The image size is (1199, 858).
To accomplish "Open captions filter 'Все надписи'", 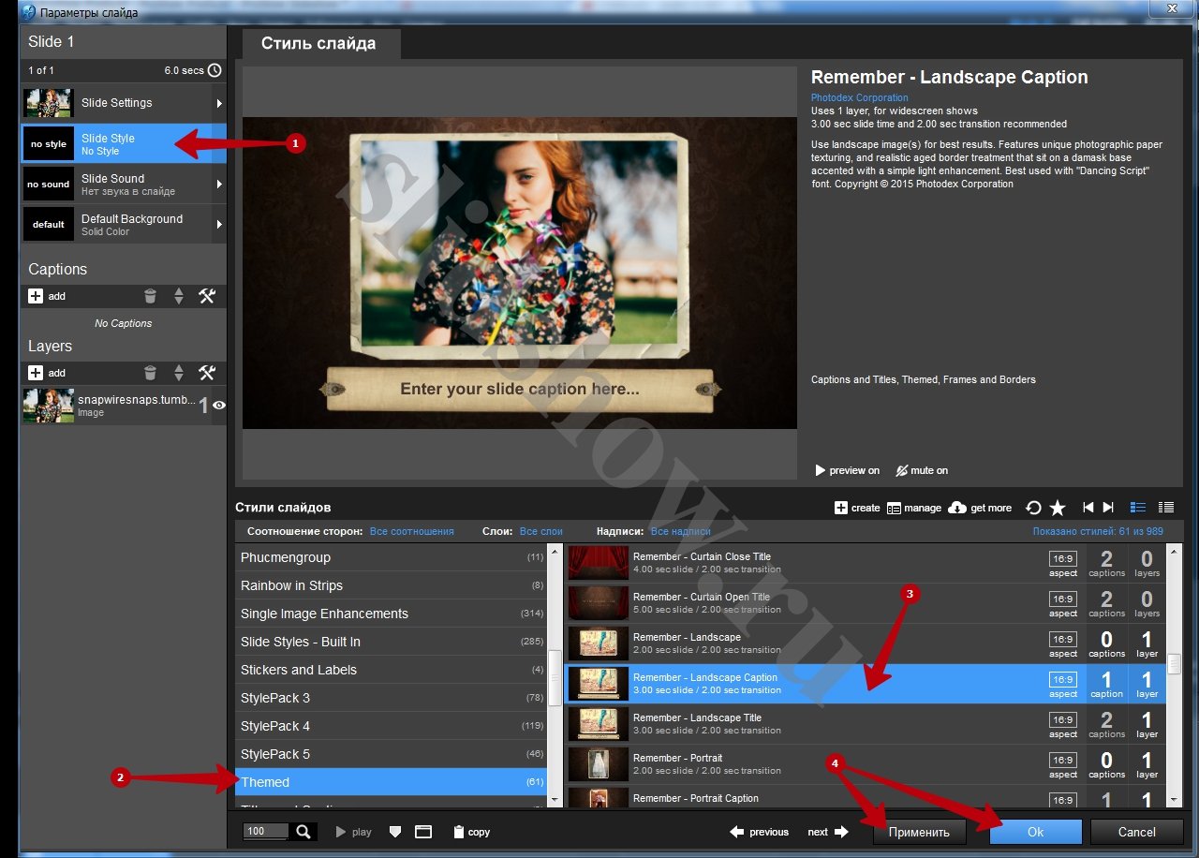I will point(681,531).
